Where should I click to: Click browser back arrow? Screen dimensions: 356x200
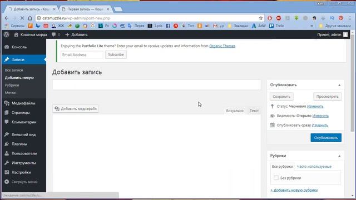pos(7,18)
